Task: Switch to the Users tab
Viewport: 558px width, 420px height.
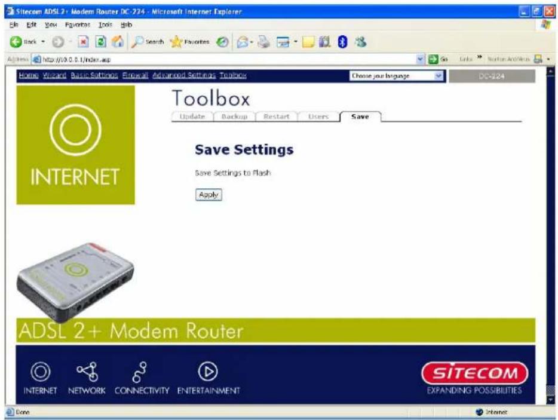Action: [318, 117]
